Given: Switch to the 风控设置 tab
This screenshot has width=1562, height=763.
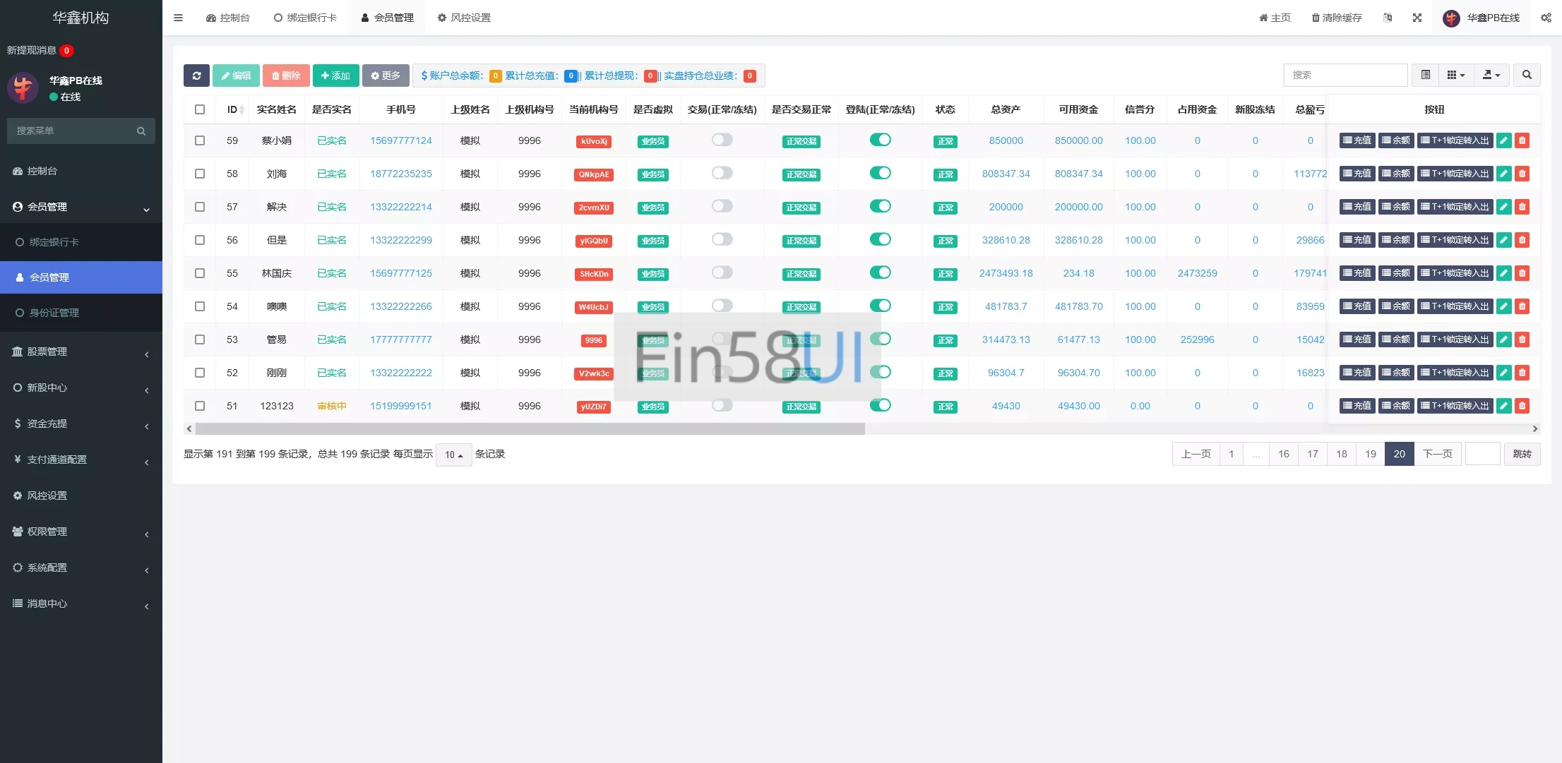Looking at the screenshot, I should (463, 18).
